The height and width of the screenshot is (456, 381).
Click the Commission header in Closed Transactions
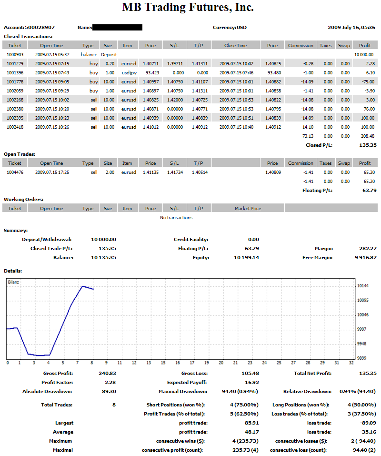click(x=301, y=46)
